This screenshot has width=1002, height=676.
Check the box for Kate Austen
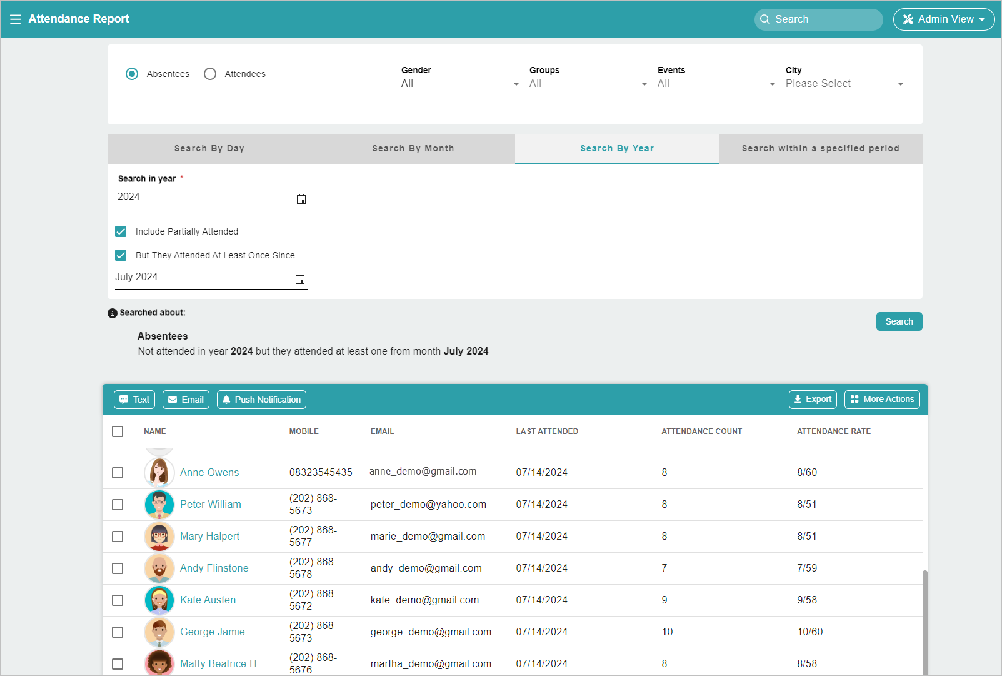[118, 600]
